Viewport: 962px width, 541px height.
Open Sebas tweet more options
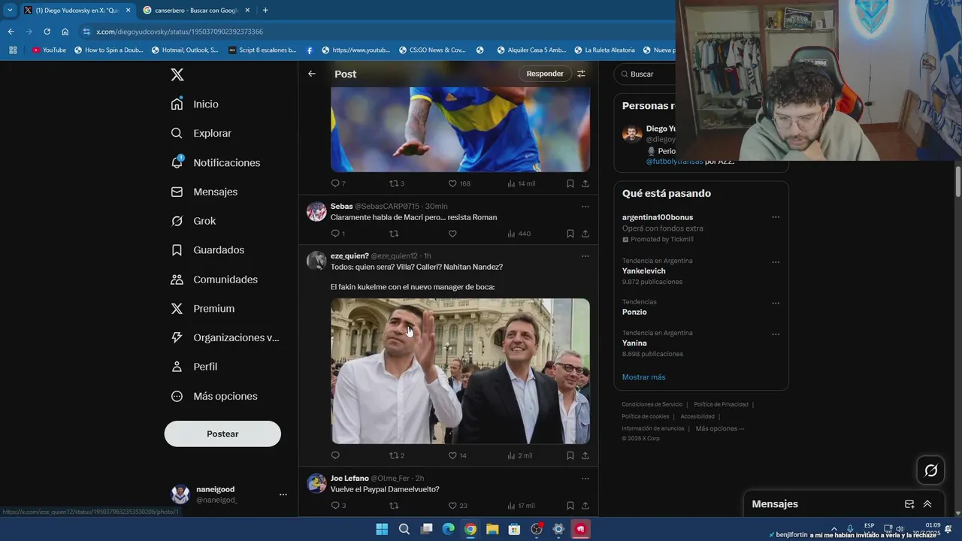click(585, 207)
